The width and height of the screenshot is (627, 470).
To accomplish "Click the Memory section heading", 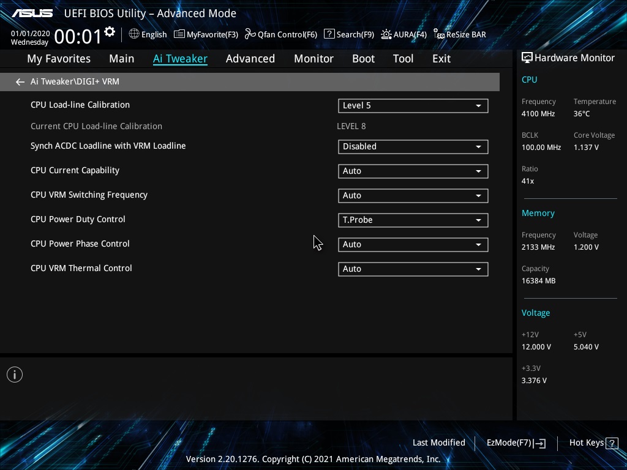I will [x=538, y=214].
